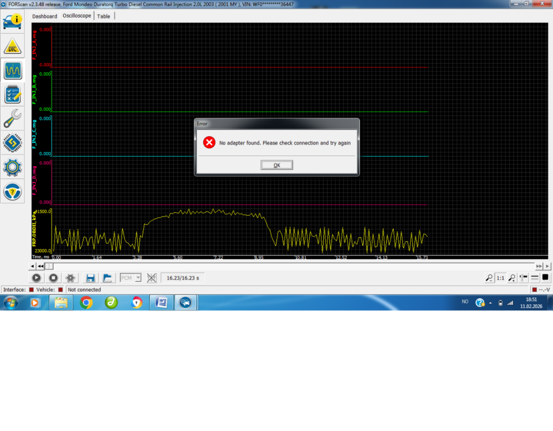Open the tests checklist section in sidebar
This screenshot has height=431, width=553.
point(12,94)
